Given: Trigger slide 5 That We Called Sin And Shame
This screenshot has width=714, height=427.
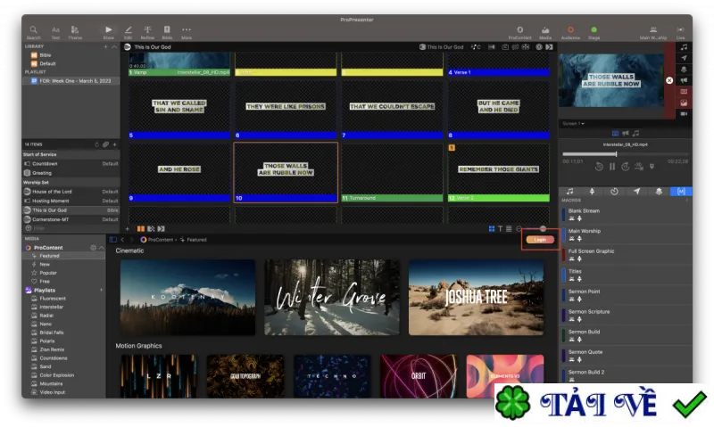Looking at the screenshot, I should pyautogui.click(x=179, y=110).
